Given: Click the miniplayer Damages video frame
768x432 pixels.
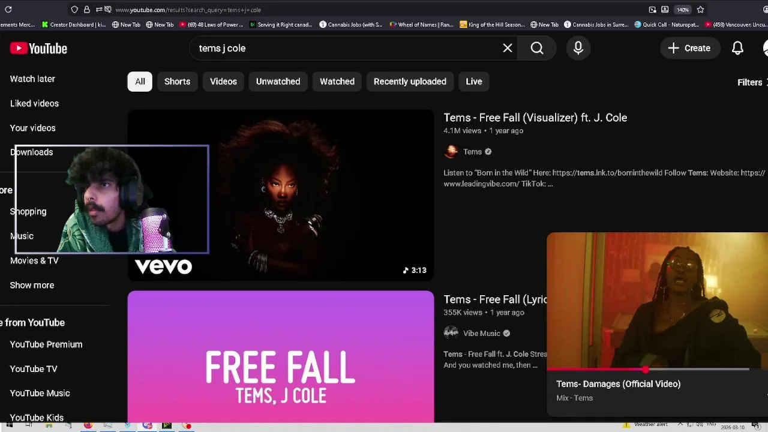Looking at the screenshot, I should click(x=658, y=300).
